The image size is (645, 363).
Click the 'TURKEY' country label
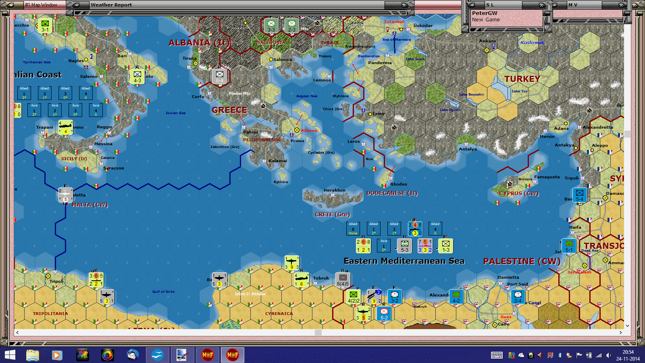pyautogui.click(x=522, y=79)
